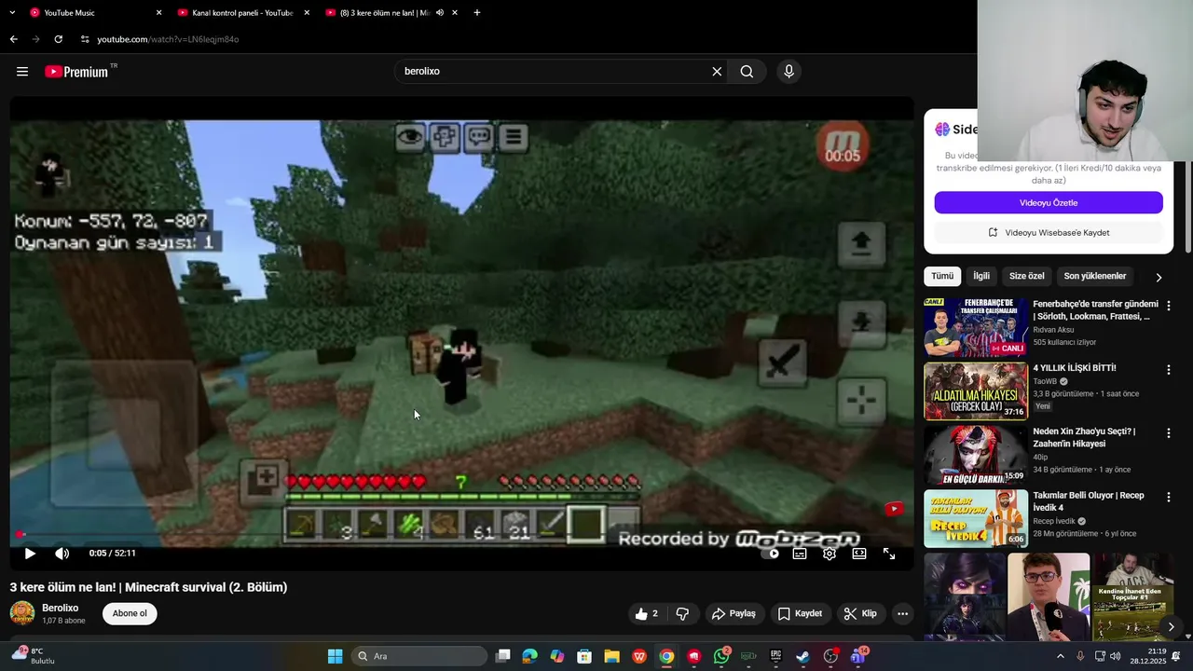Play the video

(x=30, y=554)
